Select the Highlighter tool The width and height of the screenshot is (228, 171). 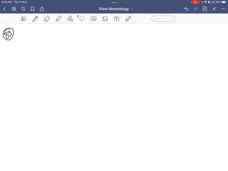pos(58,19)
